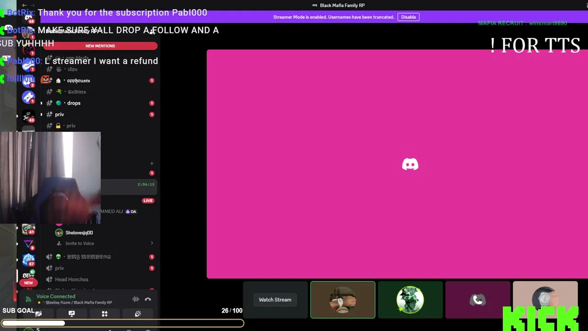Start an activity
The image size is (588, 331).
coord(105,314)
